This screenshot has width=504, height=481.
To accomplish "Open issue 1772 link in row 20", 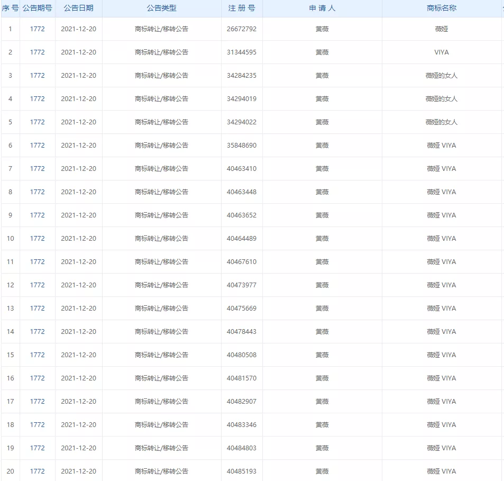I will point(38,471).
